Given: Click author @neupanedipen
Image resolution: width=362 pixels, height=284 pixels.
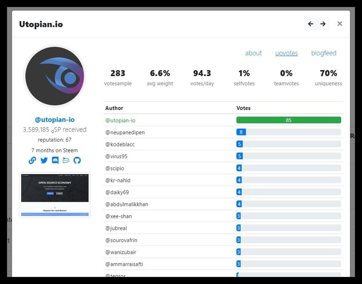Looking at the screenshot, I should [x=125, y=132].
